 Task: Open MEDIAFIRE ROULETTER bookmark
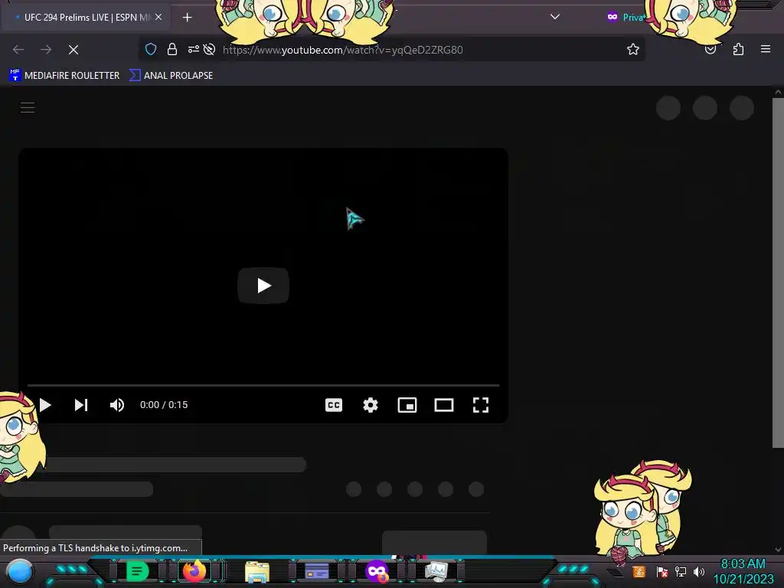[64, 76]
